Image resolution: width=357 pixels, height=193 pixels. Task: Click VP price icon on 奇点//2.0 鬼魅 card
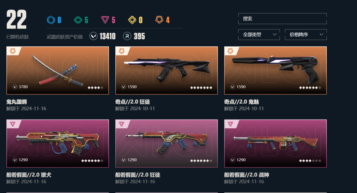232,87
